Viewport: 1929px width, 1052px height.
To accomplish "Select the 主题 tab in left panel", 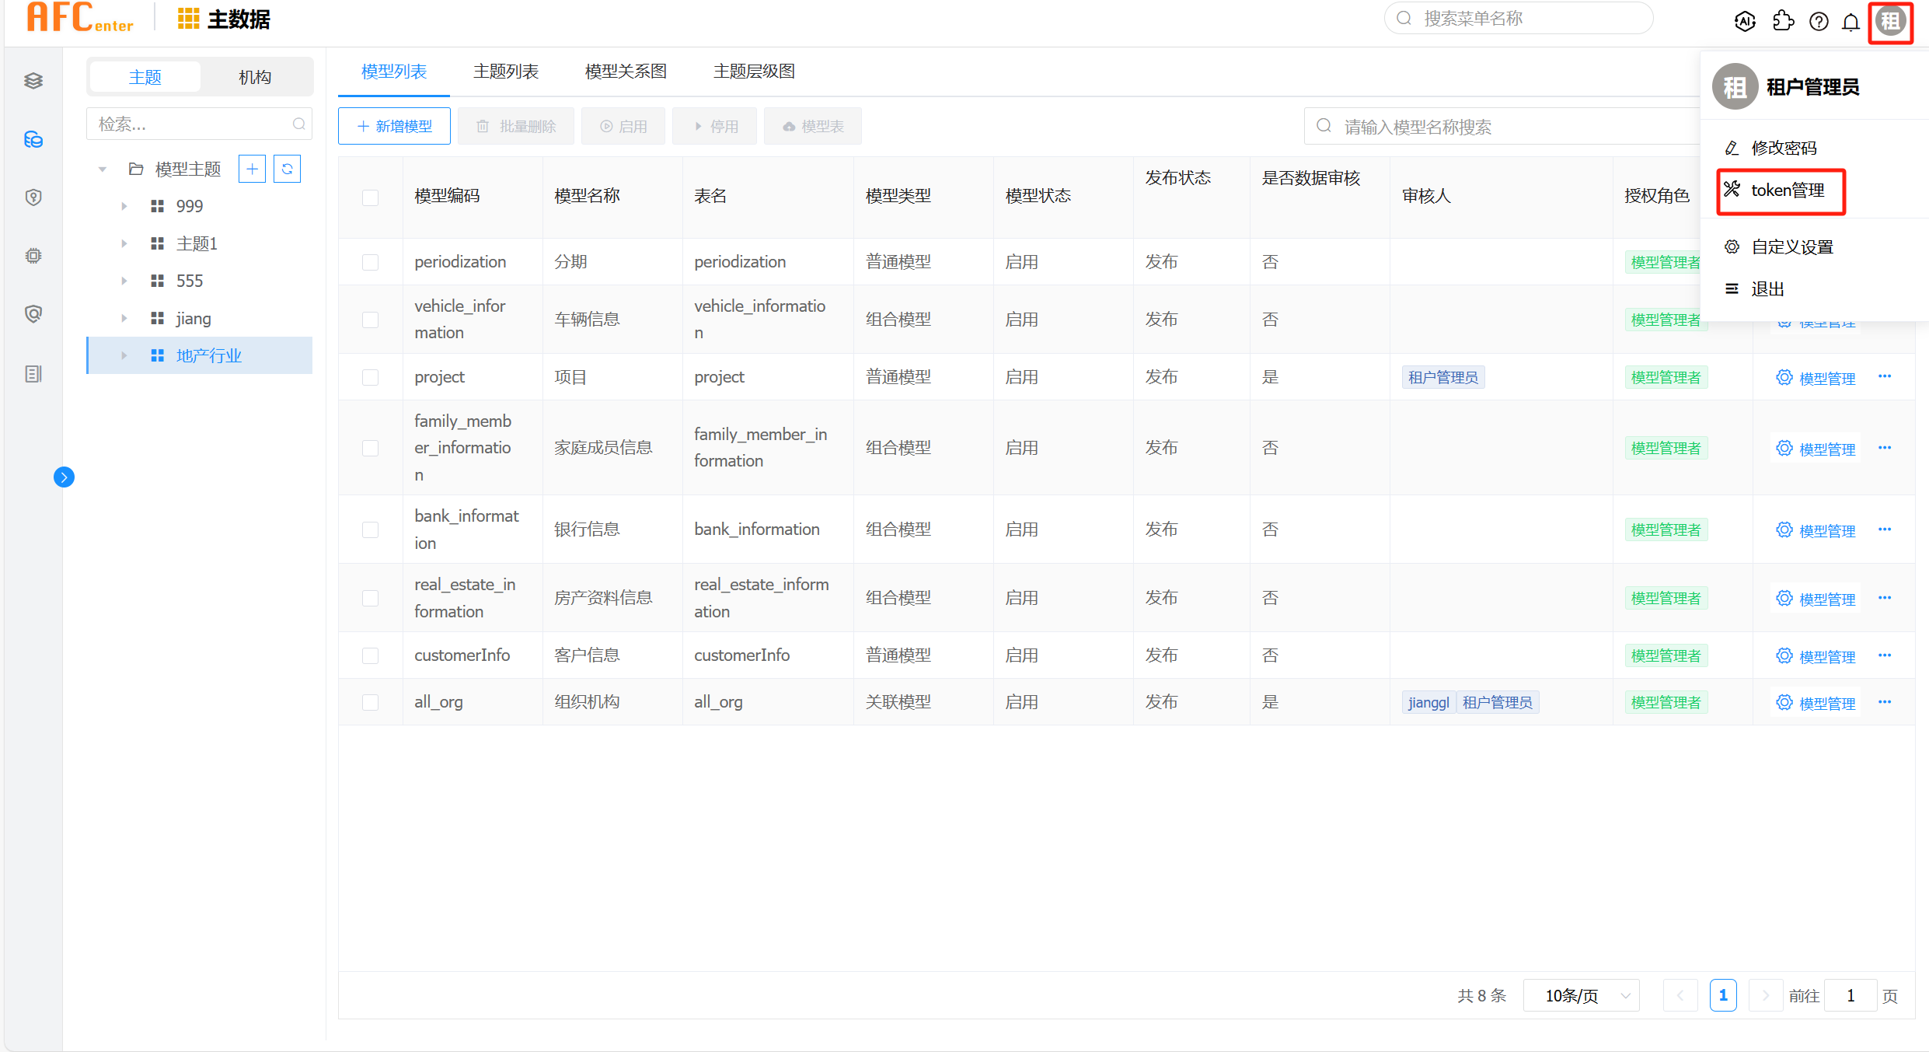I will coord(145,77).
